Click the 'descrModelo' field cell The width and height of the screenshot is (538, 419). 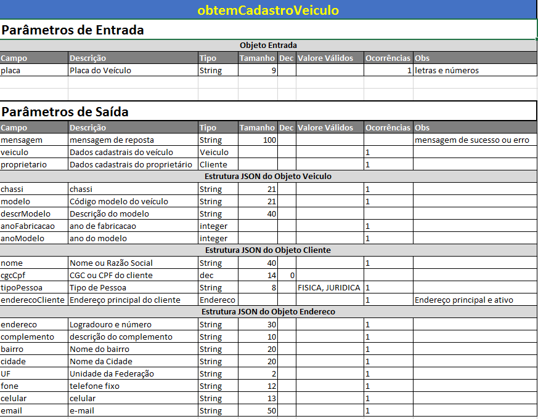click(x=34, y=214)
